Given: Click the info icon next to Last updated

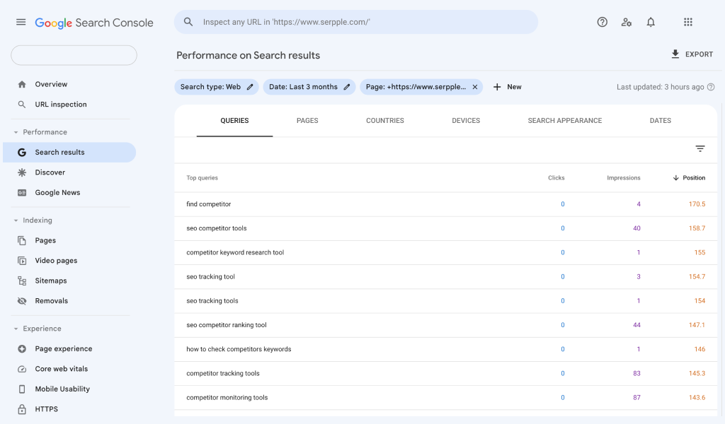Looking at the screenshot, I should pyautogui.click(x=711, y=87).
